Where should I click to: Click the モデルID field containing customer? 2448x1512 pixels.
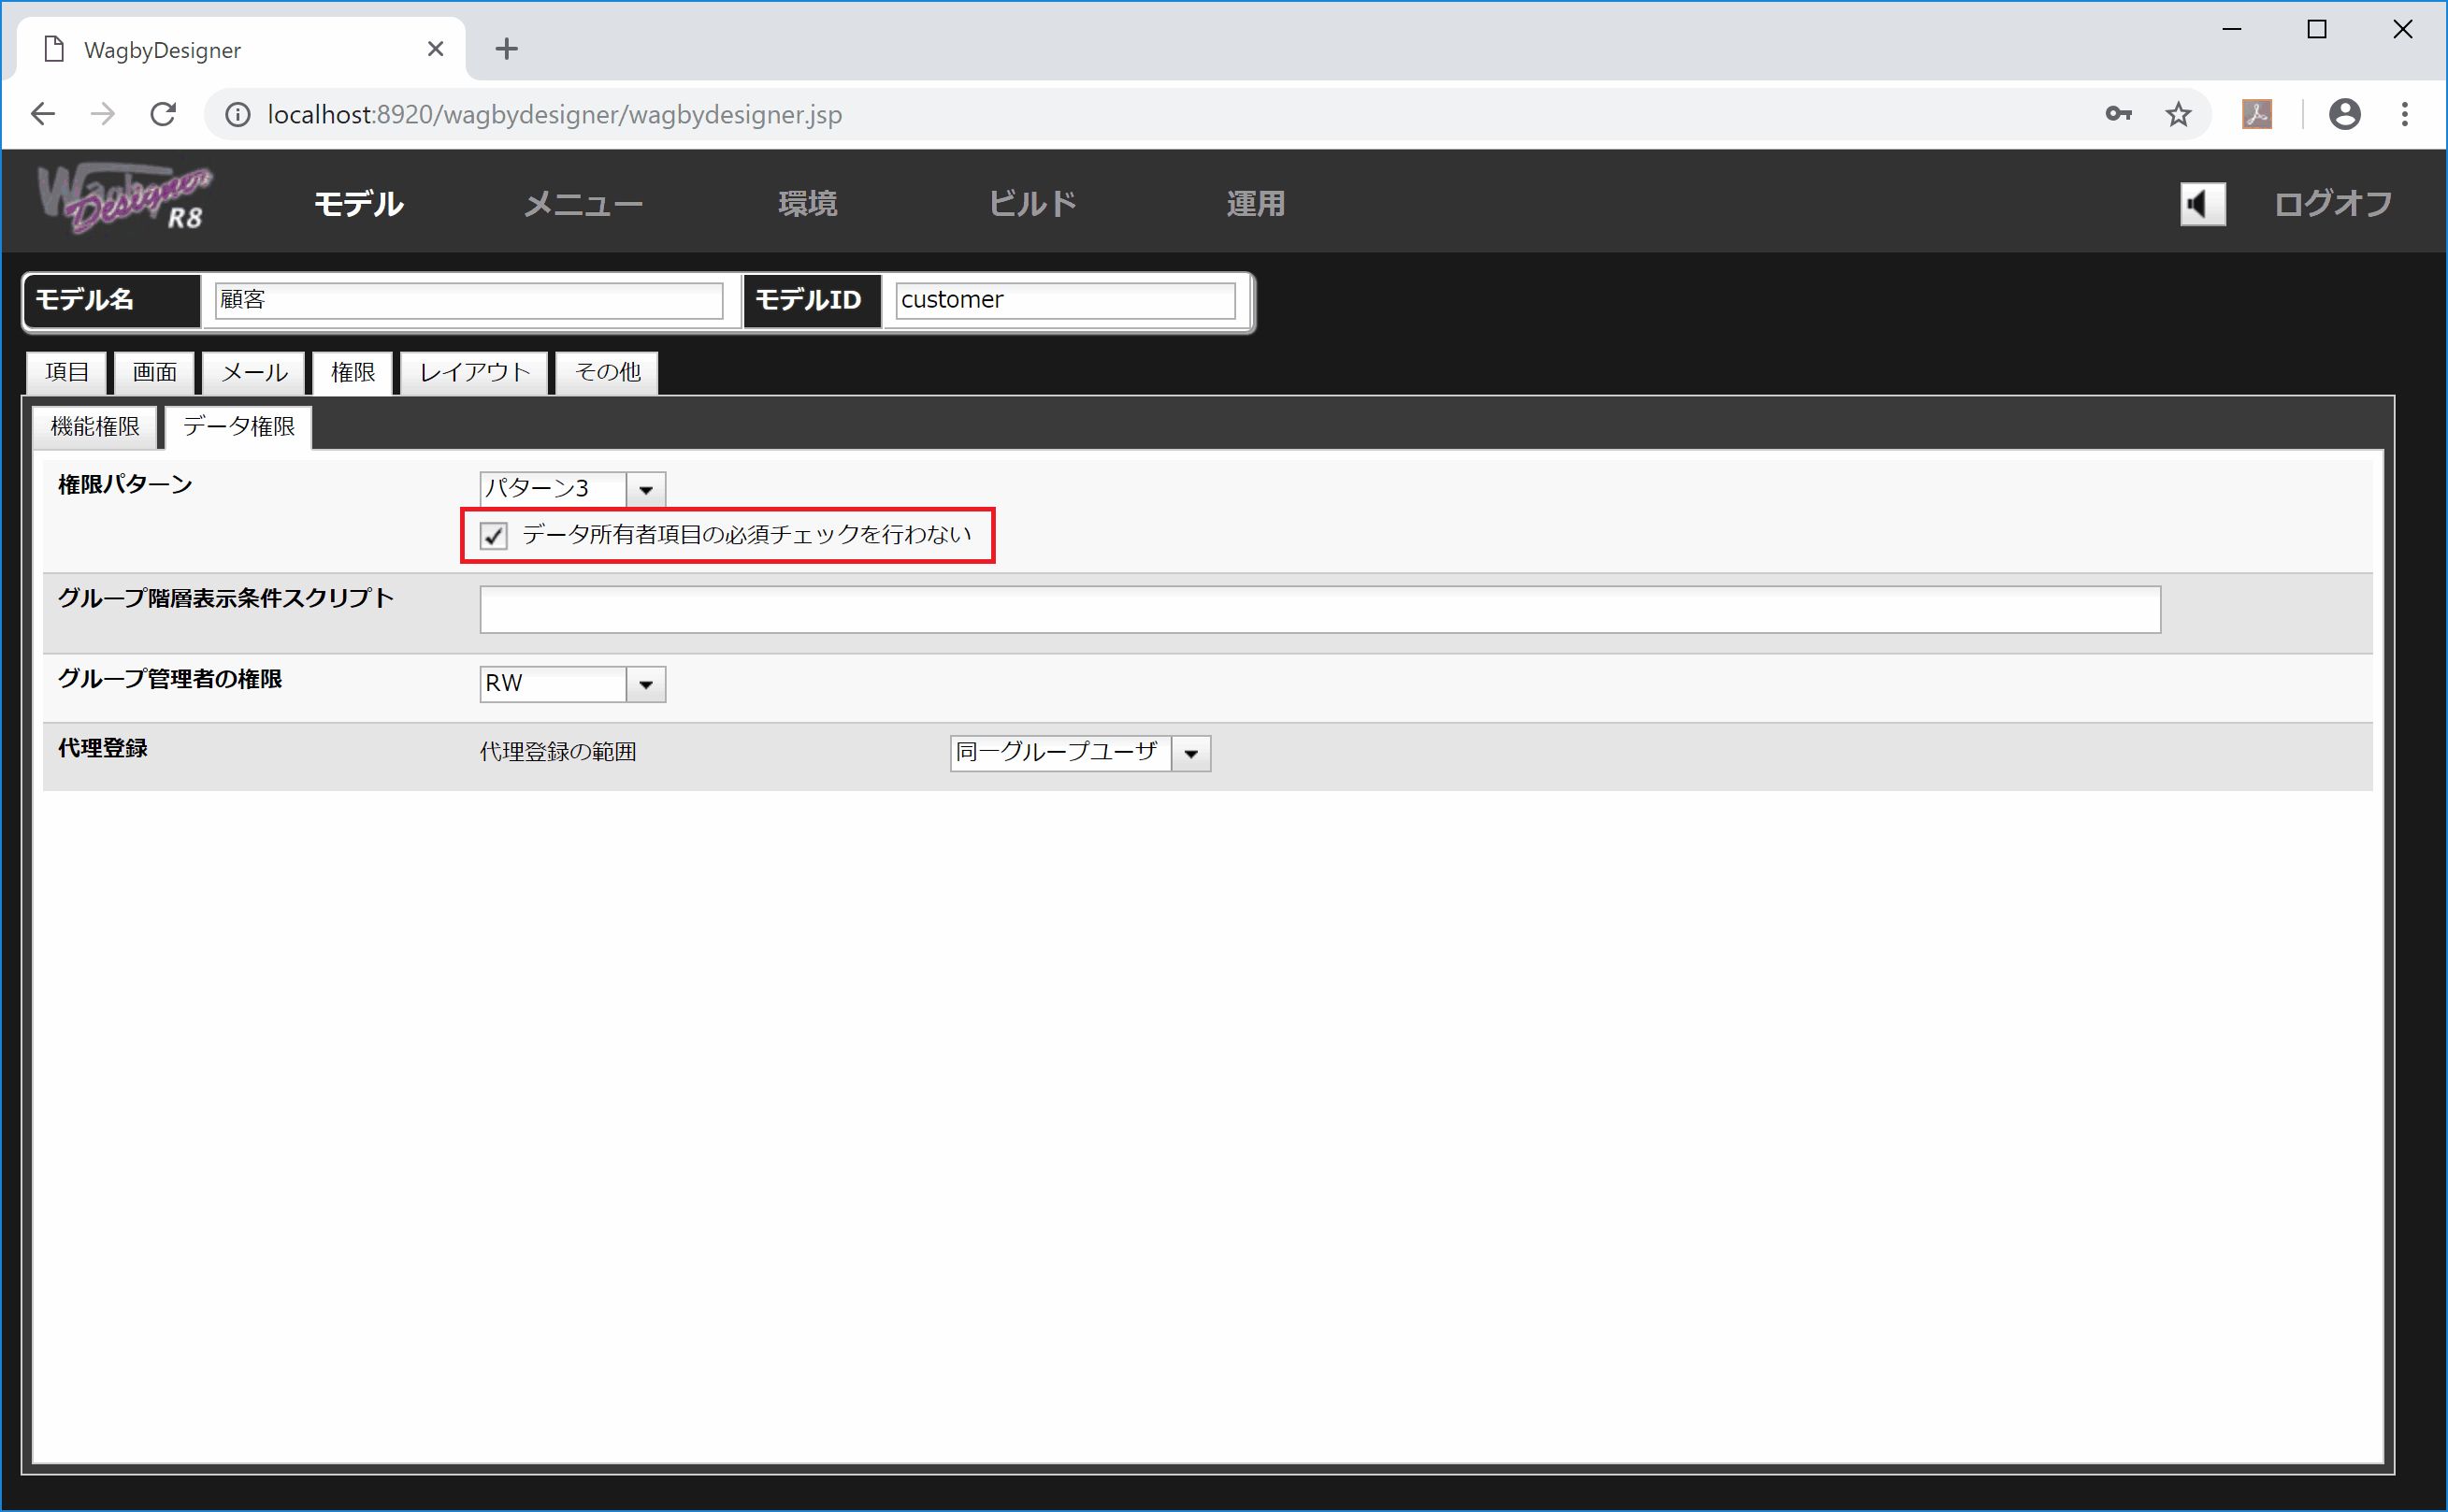(x=1065, y=300)
